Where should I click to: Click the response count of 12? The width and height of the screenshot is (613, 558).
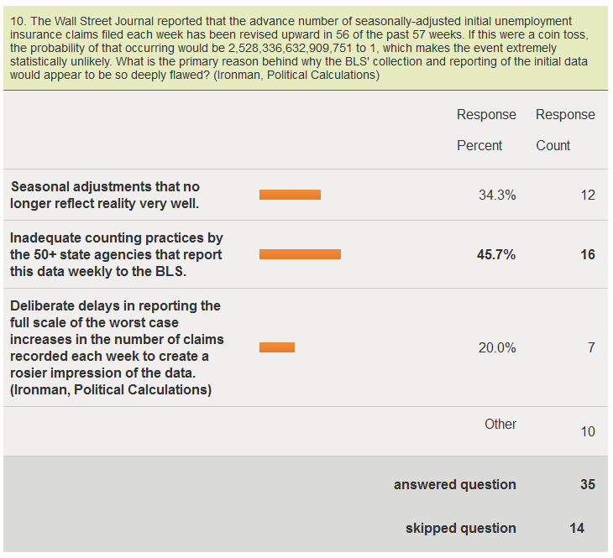click(x=588, y=195)
